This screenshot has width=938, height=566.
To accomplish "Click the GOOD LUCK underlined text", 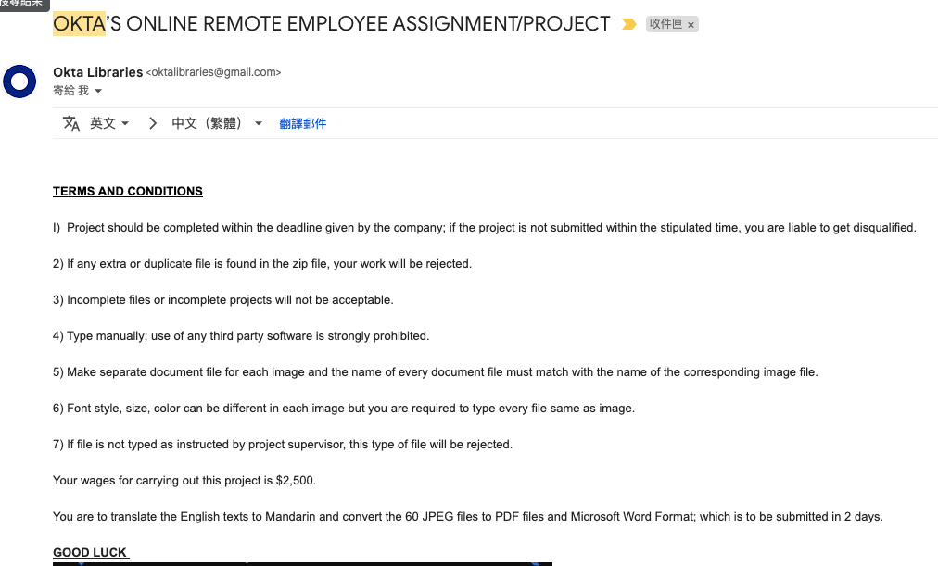I will pos(90,552).
